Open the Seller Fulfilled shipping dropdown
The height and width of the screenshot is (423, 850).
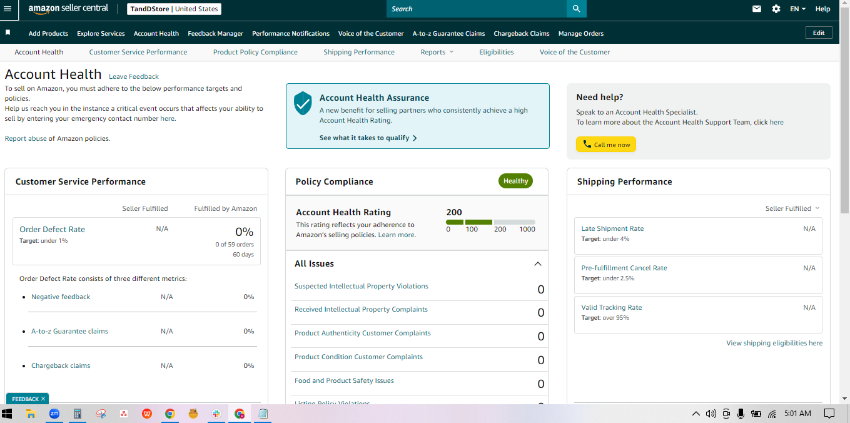(792, 208)
